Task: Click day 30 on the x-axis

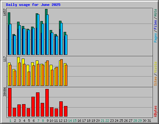Action: coord(144,121)
